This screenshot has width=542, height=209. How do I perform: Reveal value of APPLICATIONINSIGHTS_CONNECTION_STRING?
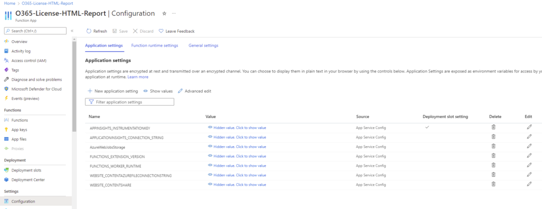point(237,137)
